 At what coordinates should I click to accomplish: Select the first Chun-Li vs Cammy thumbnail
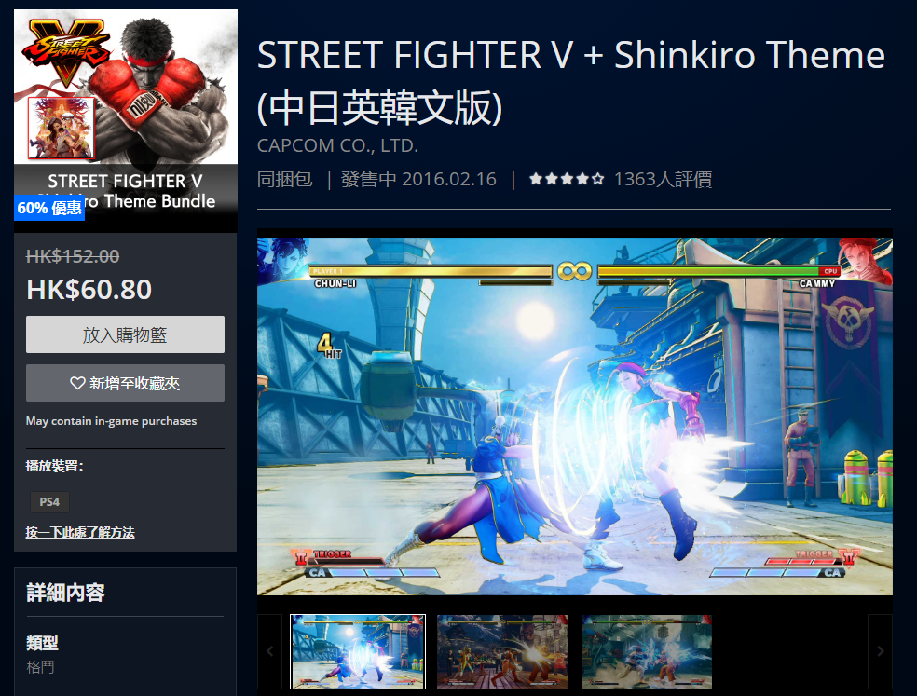point(358,651)
